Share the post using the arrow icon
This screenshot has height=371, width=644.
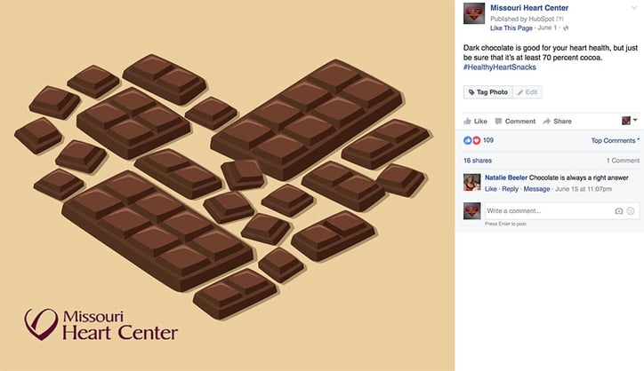coord(547,121)
